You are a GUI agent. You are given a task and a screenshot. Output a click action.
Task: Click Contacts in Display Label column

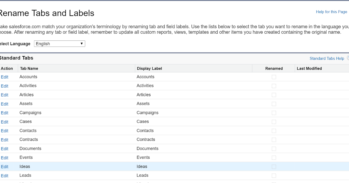145,131
